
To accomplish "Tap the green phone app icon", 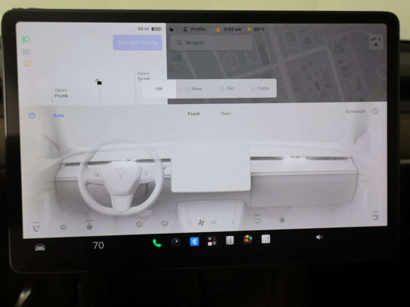I will click(157, 243).
